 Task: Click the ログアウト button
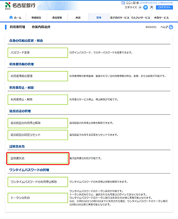(x=164, y=8)
